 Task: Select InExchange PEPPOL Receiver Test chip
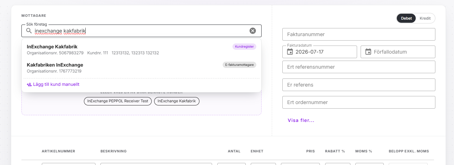pos(118,101)
